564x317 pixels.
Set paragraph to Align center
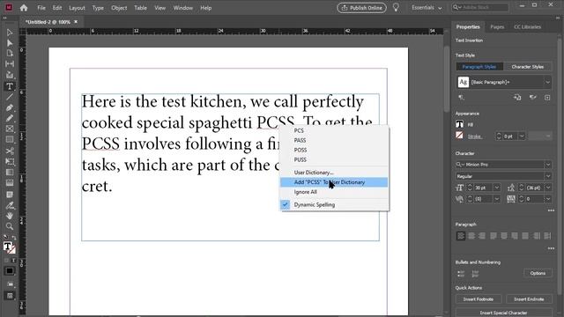coord(471,236)
